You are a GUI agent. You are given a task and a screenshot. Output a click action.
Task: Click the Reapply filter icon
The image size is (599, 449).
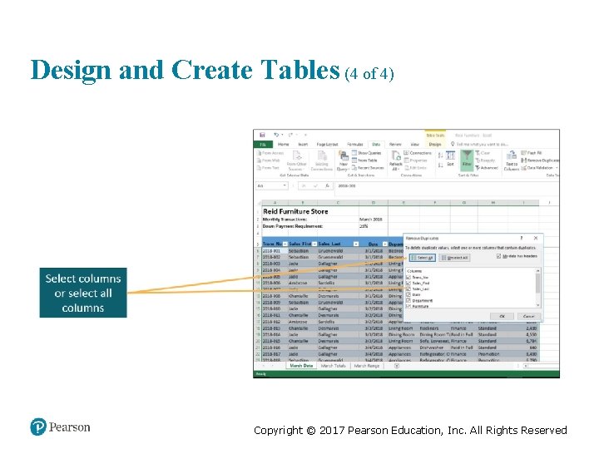tap(478, 160)
